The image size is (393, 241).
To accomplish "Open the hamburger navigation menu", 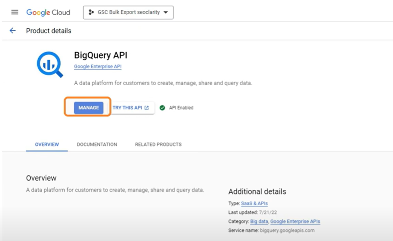I will click(x=15, y=12).
